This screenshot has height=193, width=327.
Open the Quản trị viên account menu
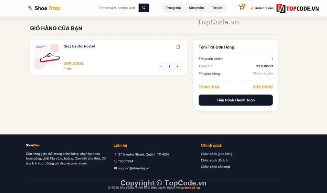click(x=262, y=8)
